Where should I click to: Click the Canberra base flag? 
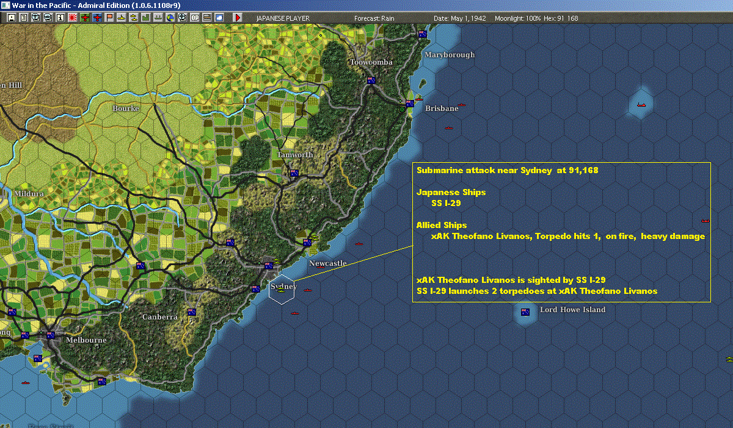192,312
